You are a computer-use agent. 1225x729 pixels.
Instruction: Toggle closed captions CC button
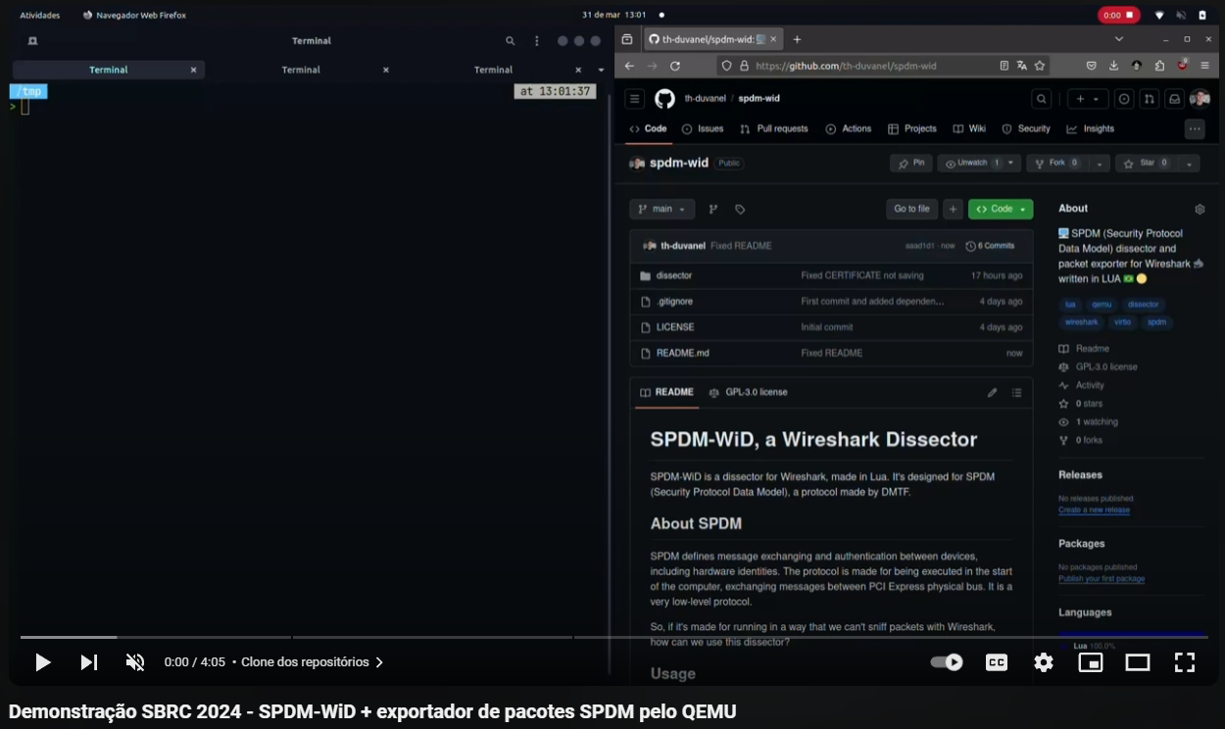[997, 662]
